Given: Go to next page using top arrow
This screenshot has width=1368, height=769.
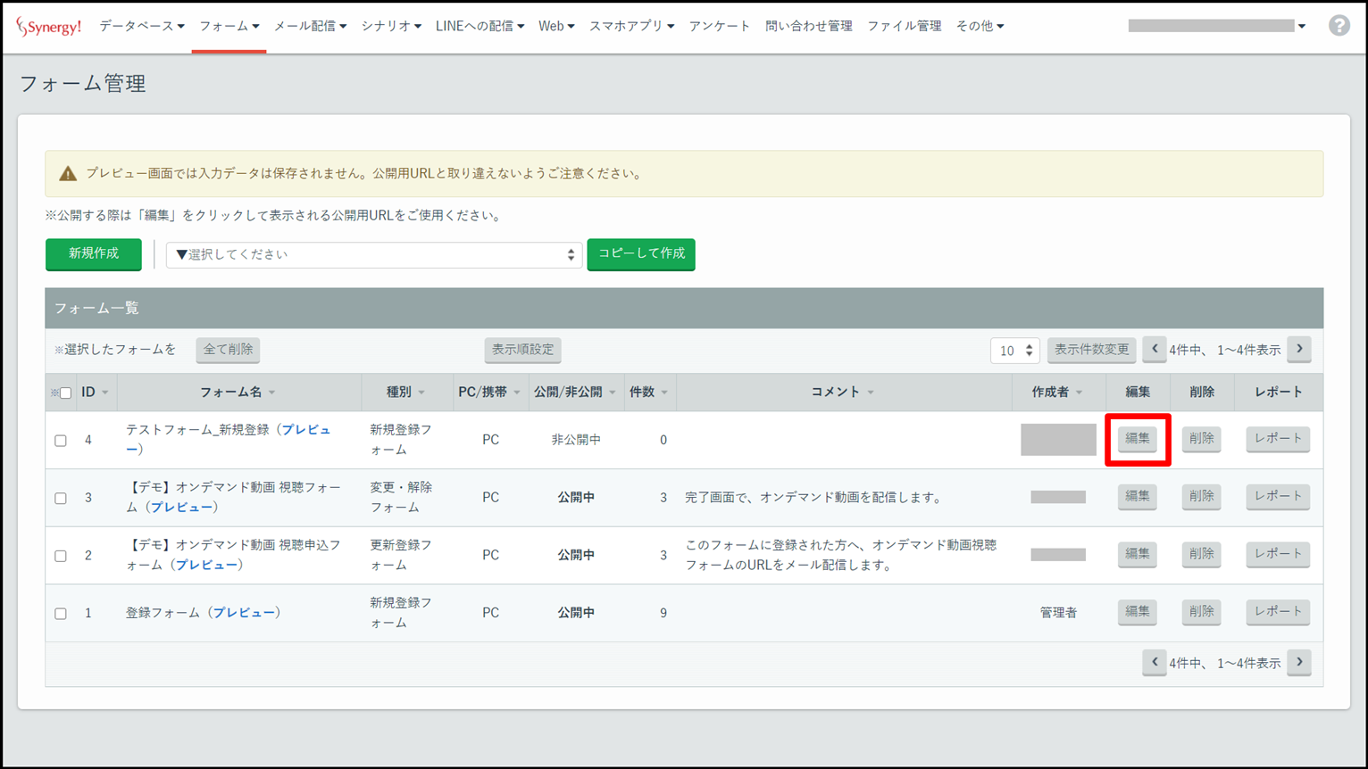Looking at the screenshot, I should point(1299,350).
